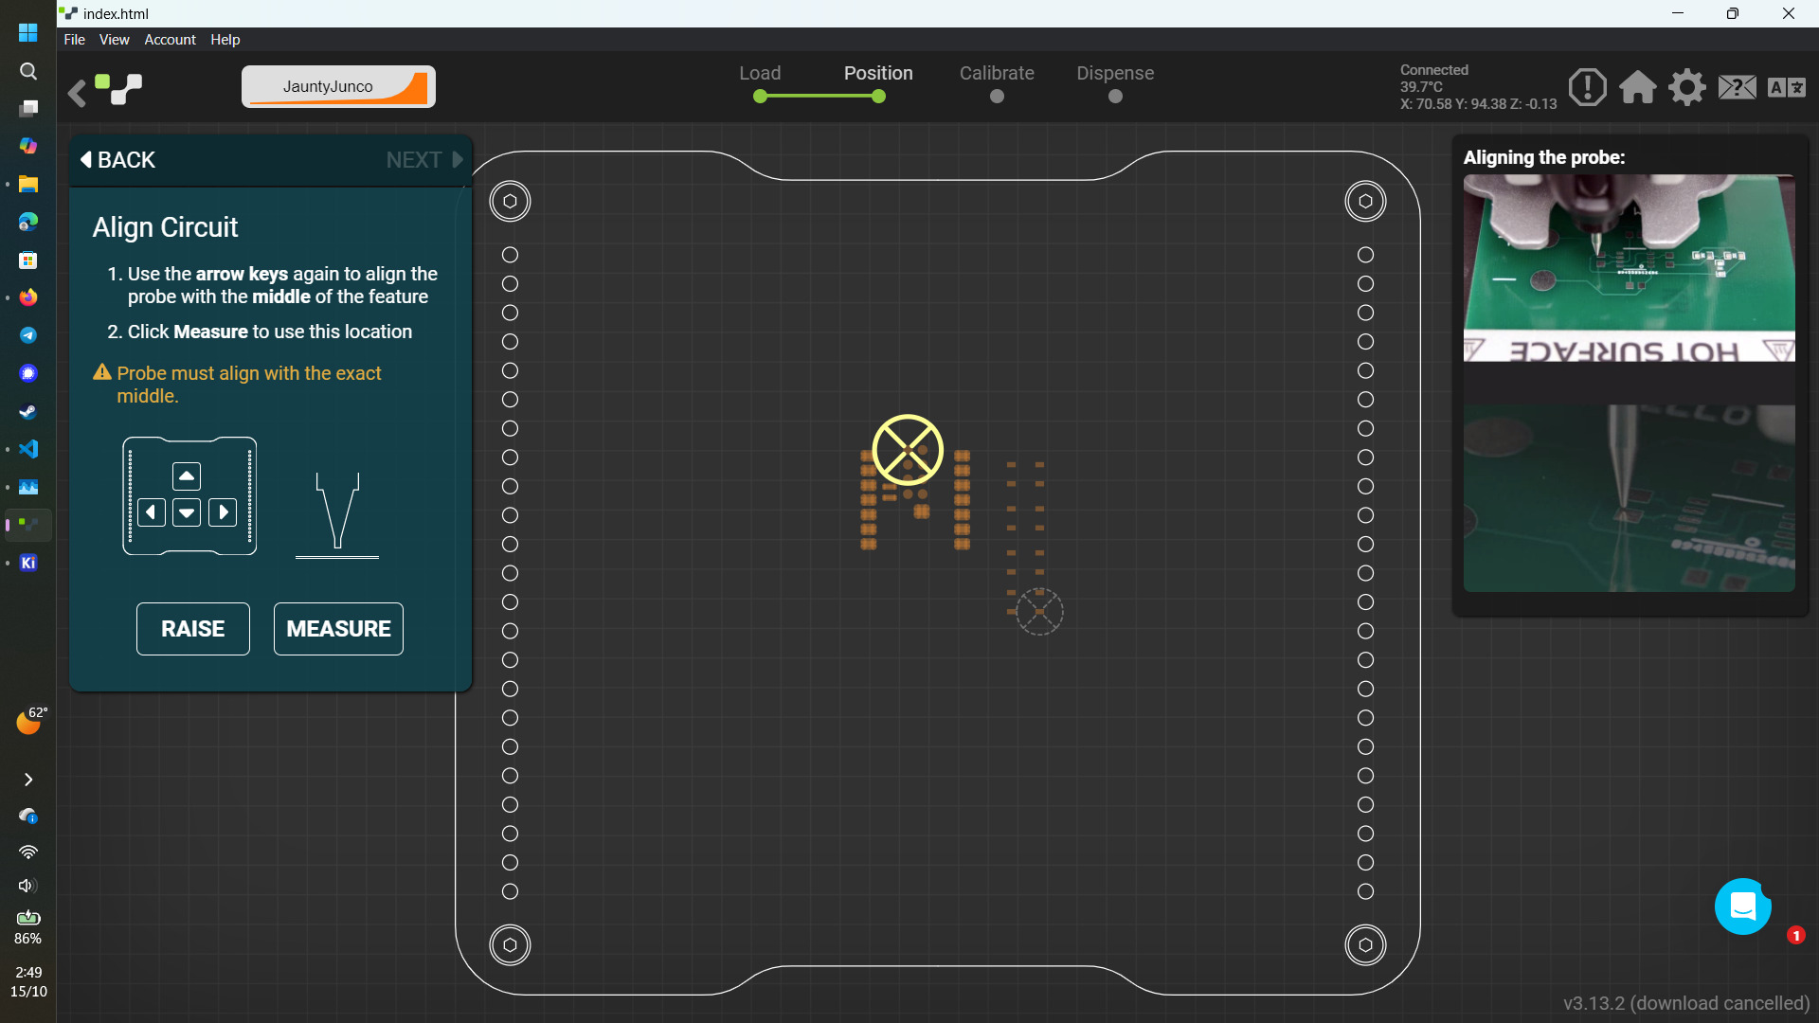The image size is (1819, 1023).
Task: Switch to the Load step
Action: coord(760,81)
